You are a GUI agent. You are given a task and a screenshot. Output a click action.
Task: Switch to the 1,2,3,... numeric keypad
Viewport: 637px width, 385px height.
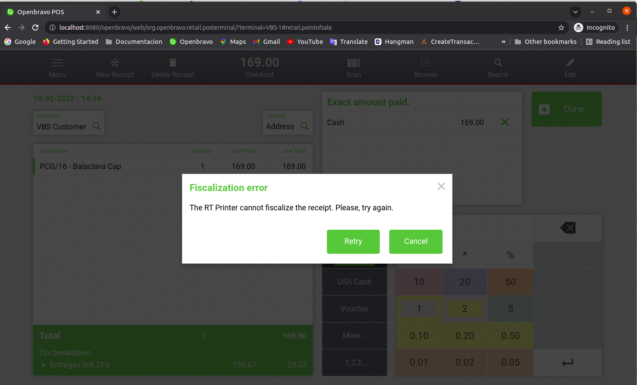(x=354, y=363)
